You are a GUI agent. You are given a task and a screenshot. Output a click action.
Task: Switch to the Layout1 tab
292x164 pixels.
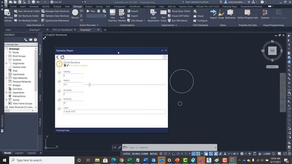(19, 153)
